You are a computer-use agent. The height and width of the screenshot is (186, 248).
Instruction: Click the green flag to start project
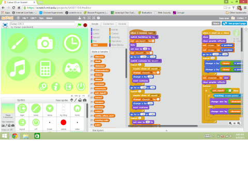(79, 25)
